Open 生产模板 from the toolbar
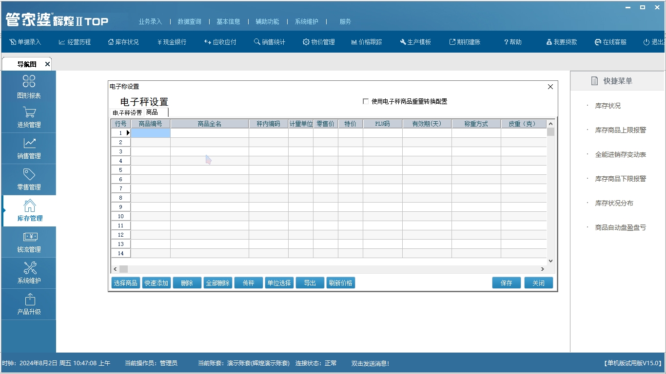666x374 pixels. click(415, 42)
